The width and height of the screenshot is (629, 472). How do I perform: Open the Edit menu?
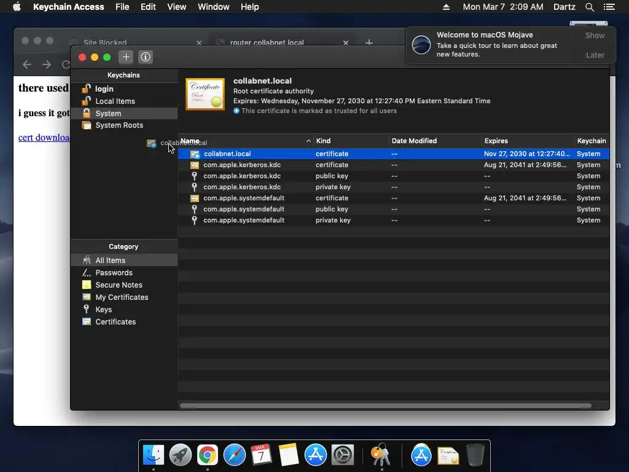coord(148,7)
